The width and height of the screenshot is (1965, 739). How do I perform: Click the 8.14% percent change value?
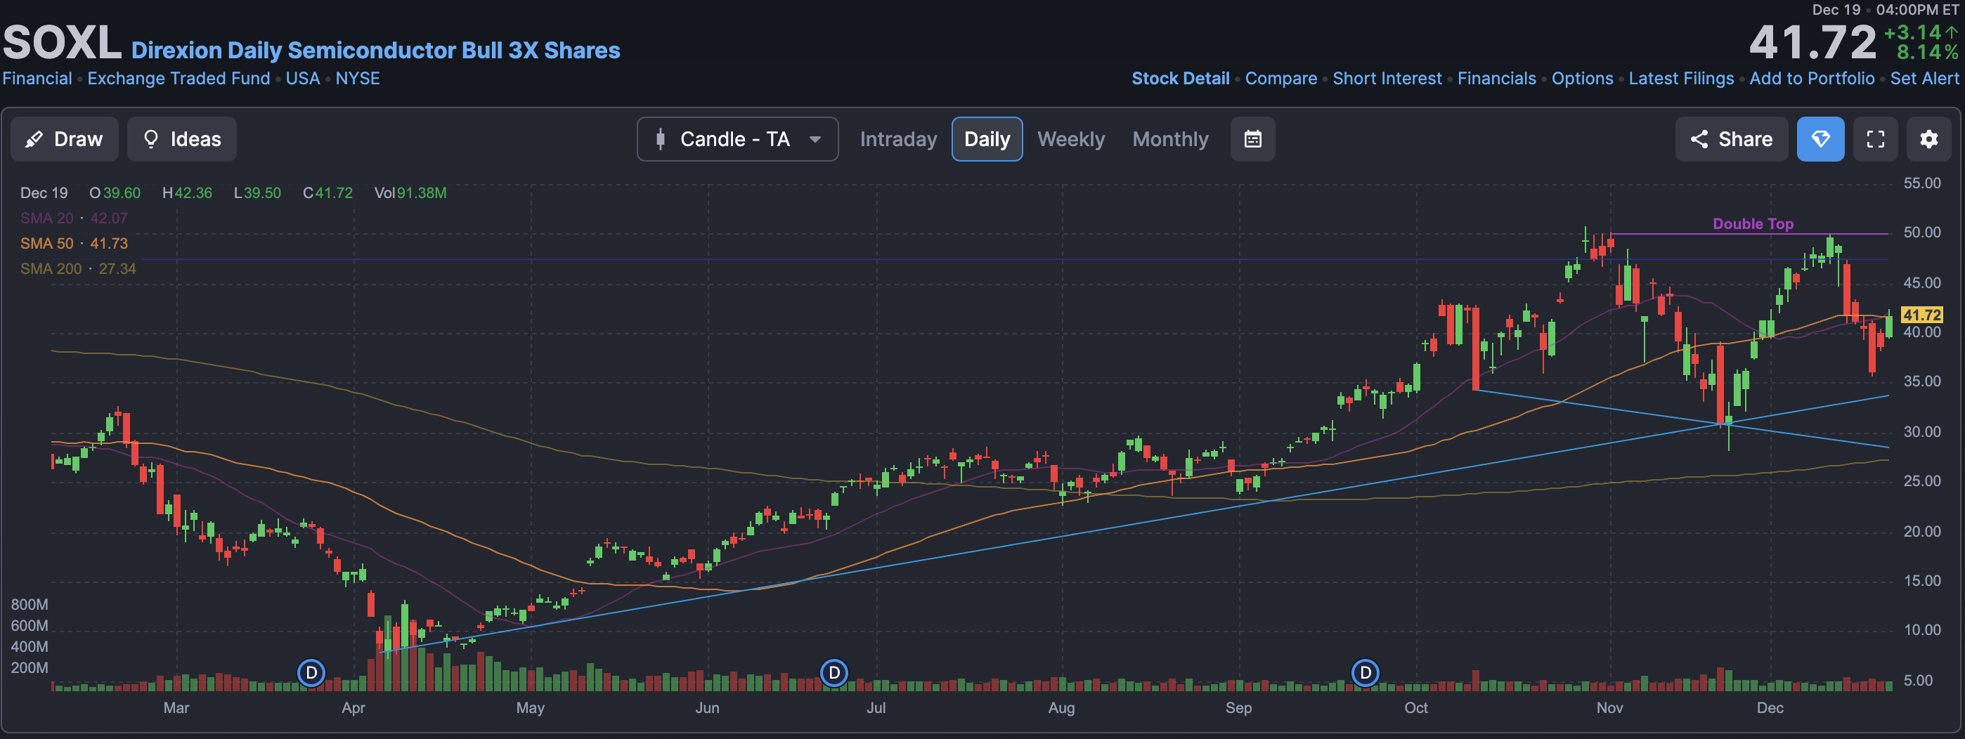(1927, 52)
